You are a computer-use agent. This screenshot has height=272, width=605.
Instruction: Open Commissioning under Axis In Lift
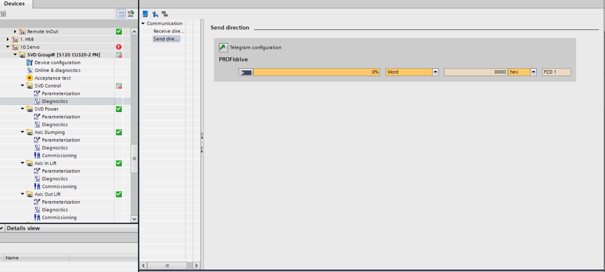pyautogui.click(x=59, y=187)
